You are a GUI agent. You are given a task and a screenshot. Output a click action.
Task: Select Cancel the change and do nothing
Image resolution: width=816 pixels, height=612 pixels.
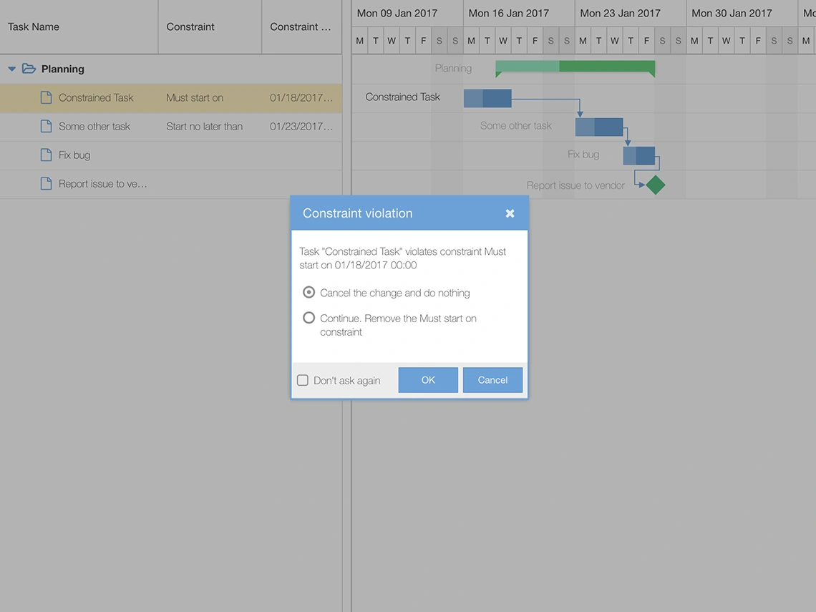[309, 293]
